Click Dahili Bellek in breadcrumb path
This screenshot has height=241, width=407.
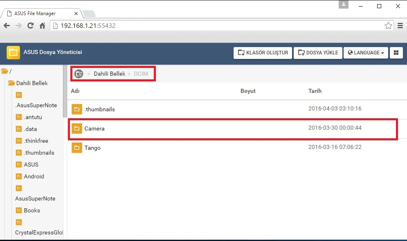tap(109, 74)
